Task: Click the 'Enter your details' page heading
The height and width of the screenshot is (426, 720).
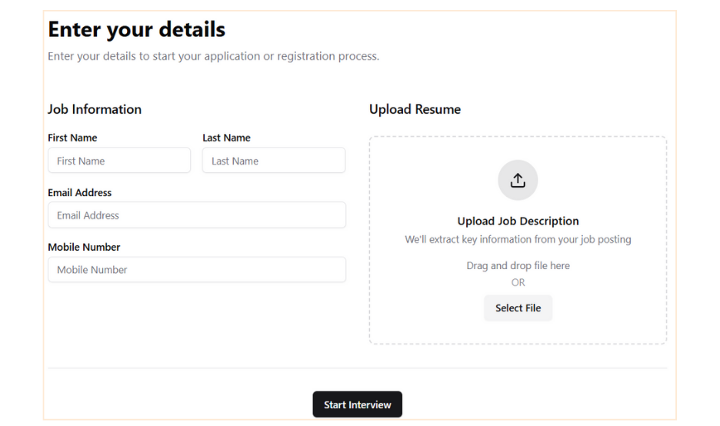Action: (x=136, y=29)
